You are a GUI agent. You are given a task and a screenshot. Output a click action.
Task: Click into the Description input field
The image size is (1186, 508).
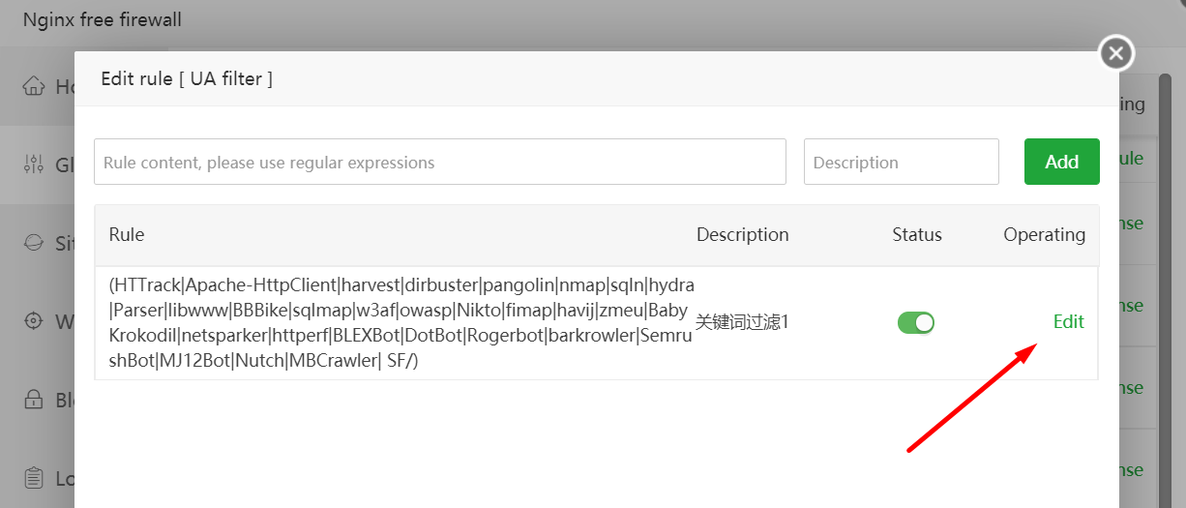pyautogui.click(x=901, y=162)
